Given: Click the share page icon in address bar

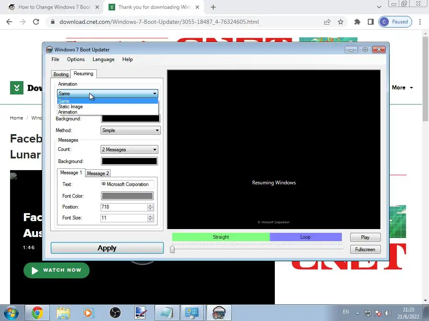Looking at the screenshot, I should [327, 22].
